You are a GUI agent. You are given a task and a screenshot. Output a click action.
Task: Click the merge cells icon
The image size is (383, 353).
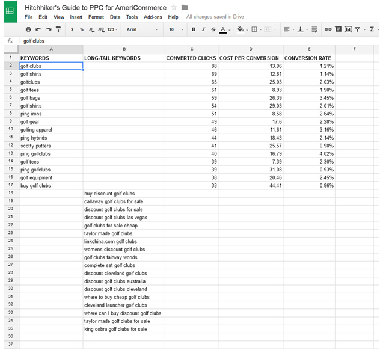(268, 29)
